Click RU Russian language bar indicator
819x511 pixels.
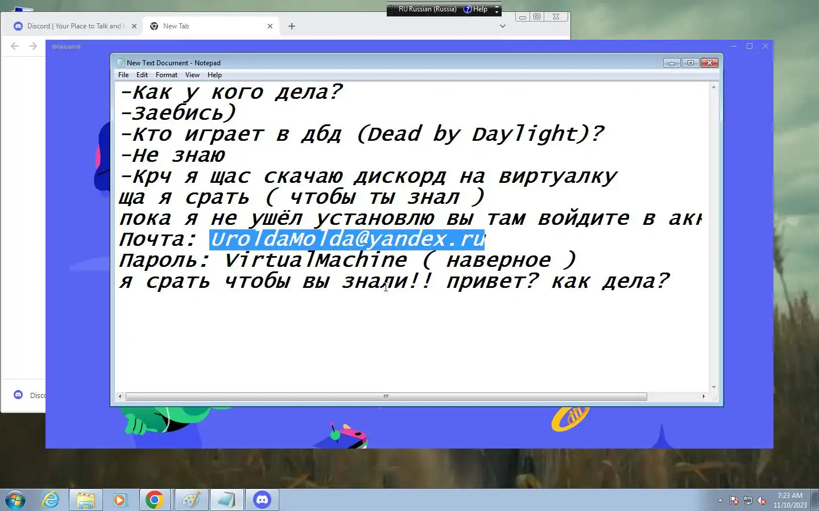tap(428, 9)
